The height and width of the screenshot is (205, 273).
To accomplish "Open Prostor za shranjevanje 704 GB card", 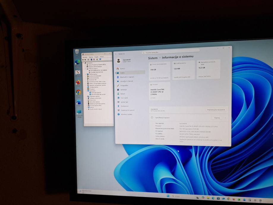I will (160, 71).
